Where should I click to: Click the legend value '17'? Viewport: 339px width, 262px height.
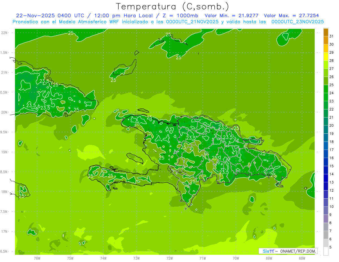(x=332, y=150)
